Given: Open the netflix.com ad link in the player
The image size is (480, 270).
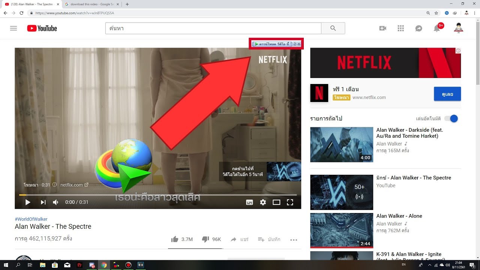Looking at the screenshot, I should [74, 185].
